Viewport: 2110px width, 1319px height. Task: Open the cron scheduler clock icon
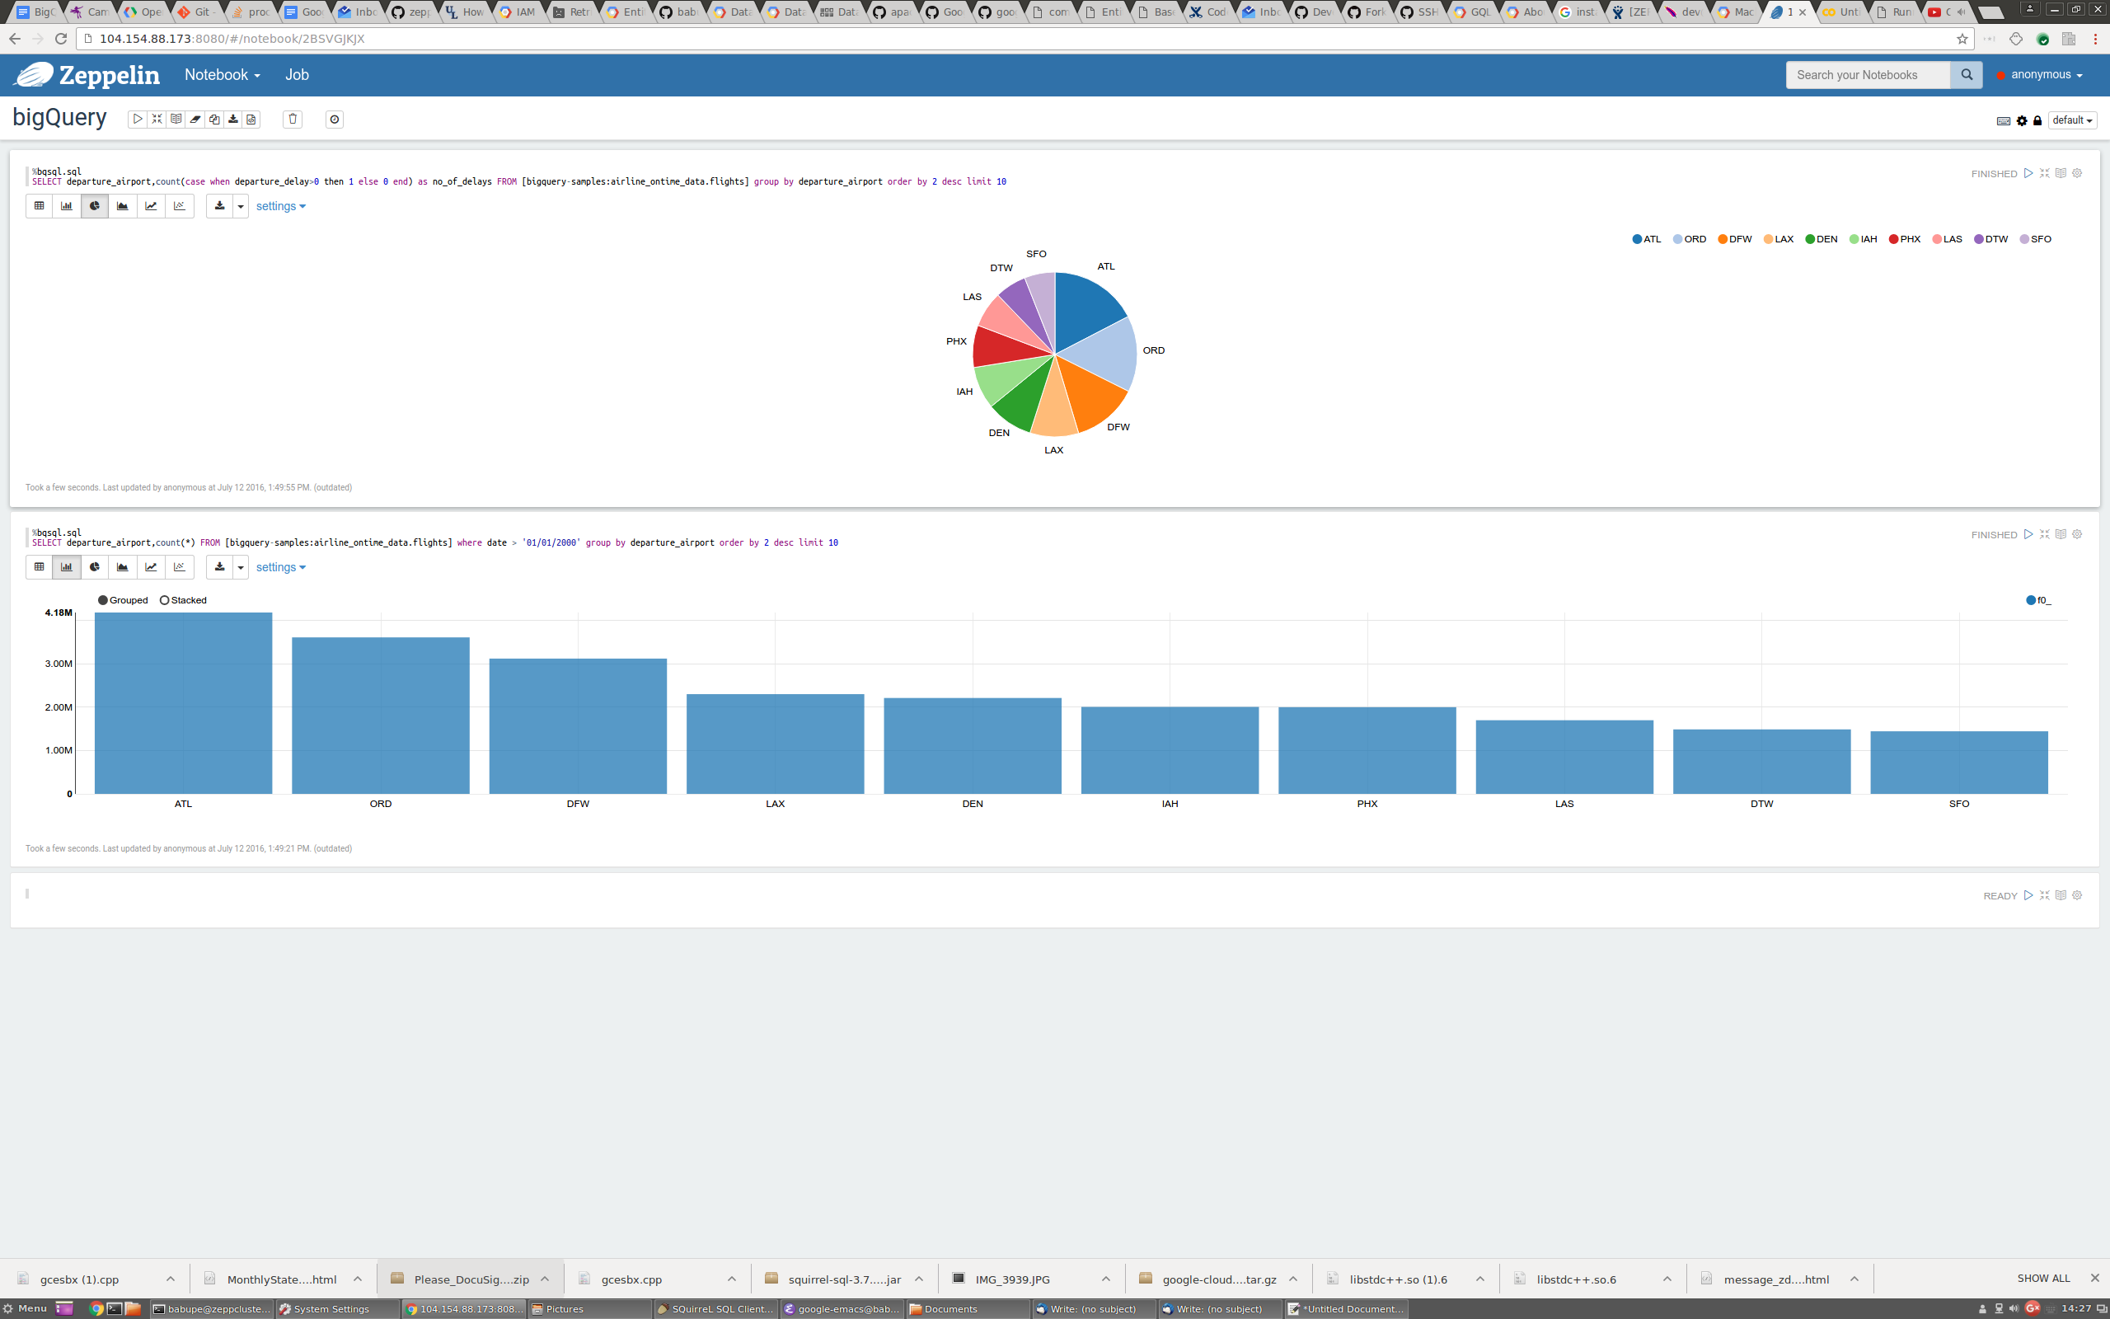point(335,120)
